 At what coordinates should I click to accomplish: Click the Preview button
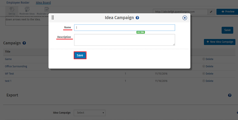227,12
